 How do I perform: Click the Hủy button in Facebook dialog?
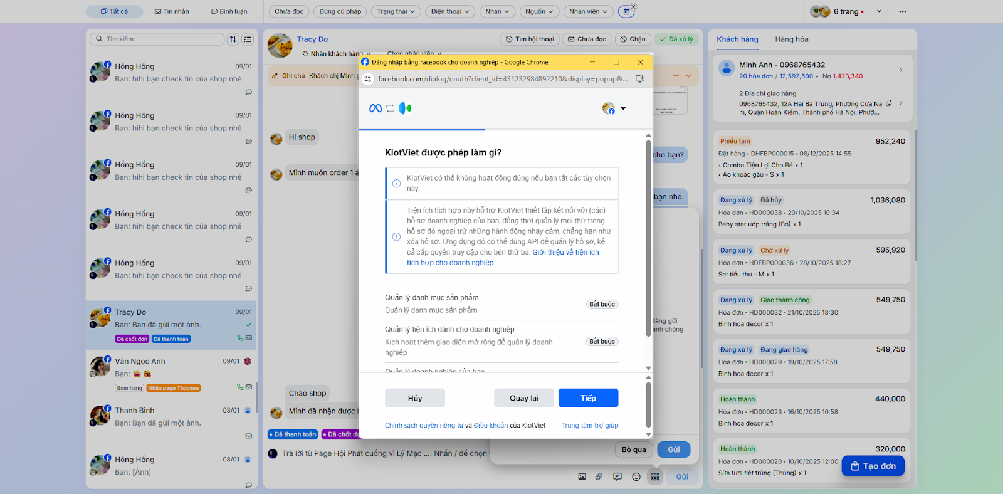(x=415, y=398)
